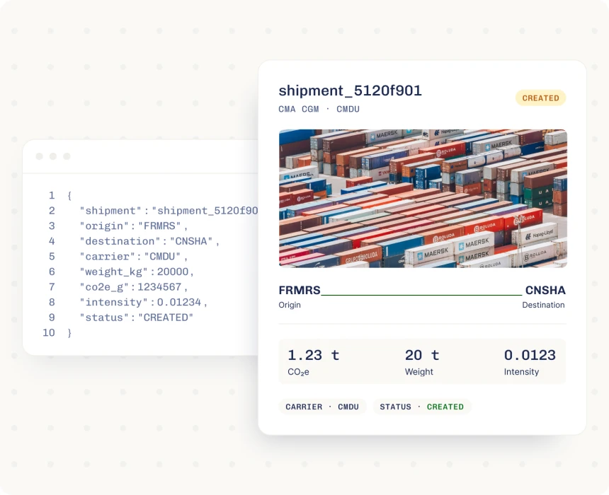Image resolution: width=609 pixels, height=495 pixels.
Task: Click the 1.23 t CO₂e value
Action: 314,355
